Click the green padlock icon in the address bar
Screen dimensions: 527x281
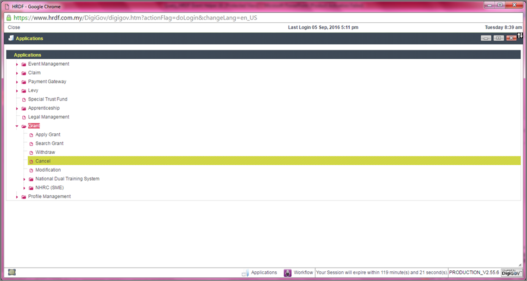9,18
